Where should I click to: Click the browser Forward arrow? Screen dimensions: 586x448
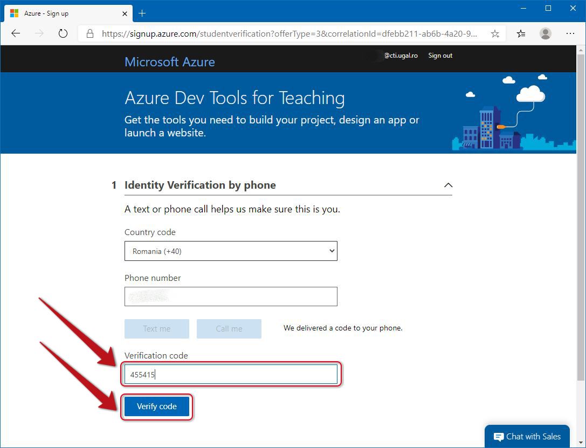pyautogui.click(x=39, y=33)
